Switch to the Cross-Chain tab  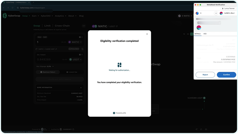[62, 26]
